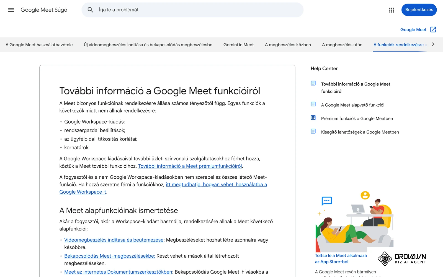Click article icon next to További információ a Google Meet funkcióiról
The width and height of the screenshot is (443, 277).
(313, 83)
